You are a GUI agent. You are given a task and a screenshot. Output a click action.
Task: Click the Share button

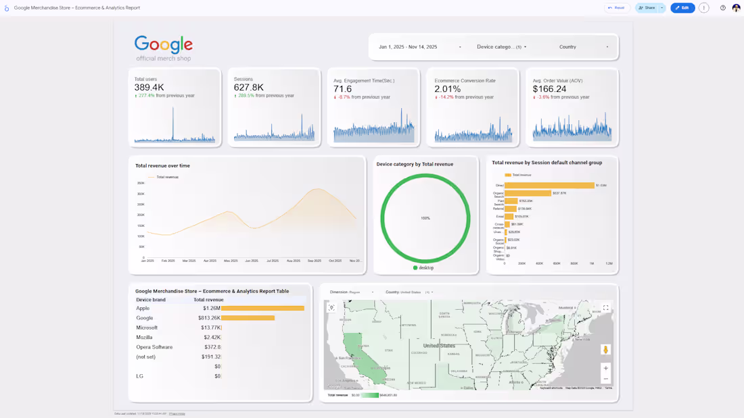647,7
